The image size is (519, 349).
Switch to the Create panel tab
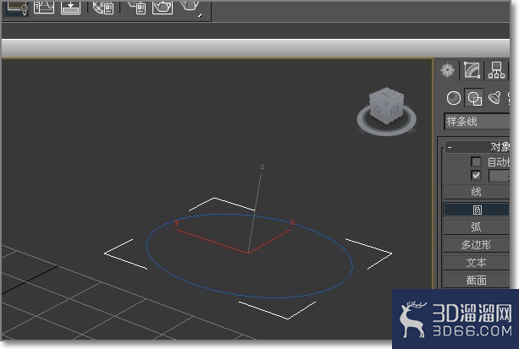(x=447, y=70)
